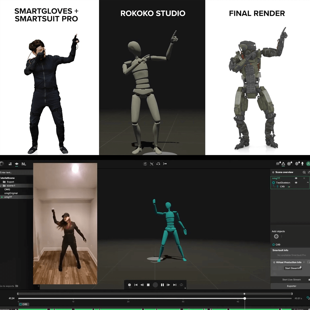Screen dimensions: 310x310
Task: Click the Add objects plus icon
Action: tap(276, 237)
